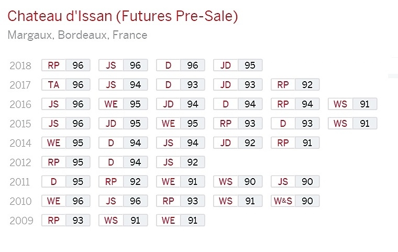Screen dimensions: 398x252
Task: Select the 2011 D 95 score badge
Action: point(66,182)
